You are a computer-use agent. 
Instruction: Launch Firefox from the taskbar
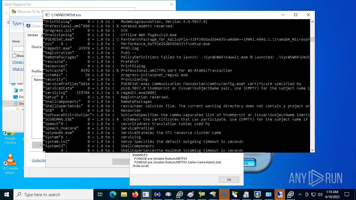point(135,194)
